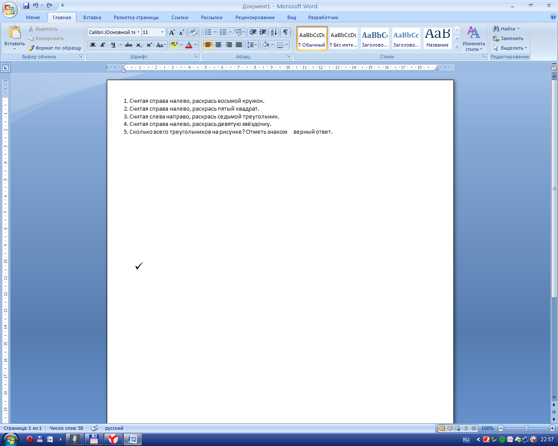Activate Формат по образцу painter
The width and height of the screenshot is (558, 446).
pyautogui.click(x=54, y=48)
